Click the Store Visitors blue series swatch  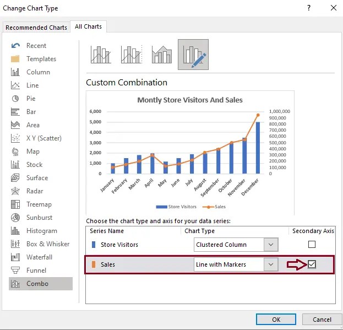tap(94, 245)
